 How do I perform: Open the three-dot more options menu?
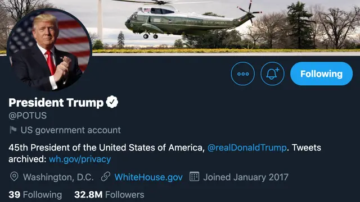242,74
